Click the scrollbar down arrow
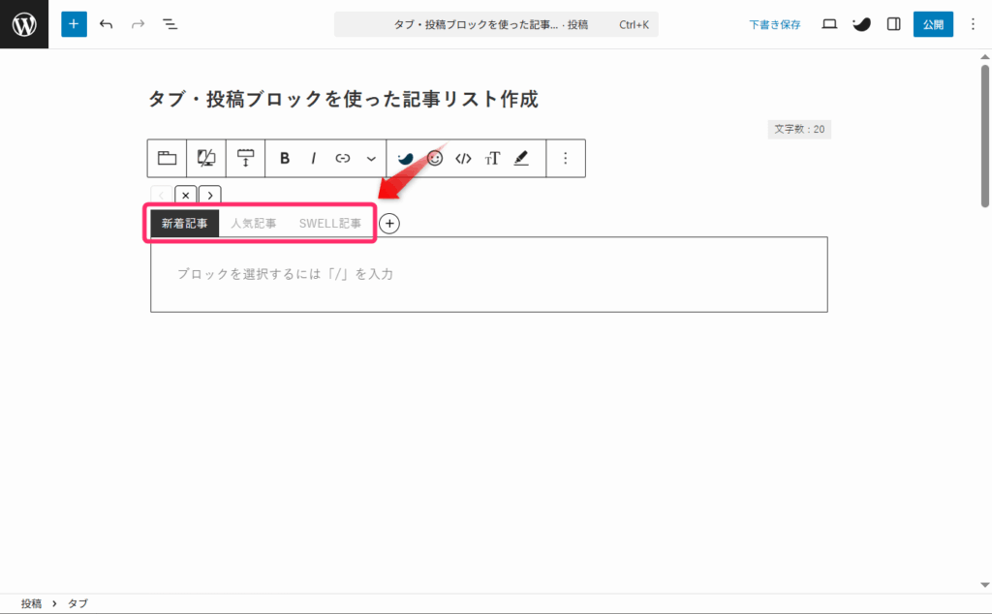Screen dimensions: 992x614 [x=985, y=585]
